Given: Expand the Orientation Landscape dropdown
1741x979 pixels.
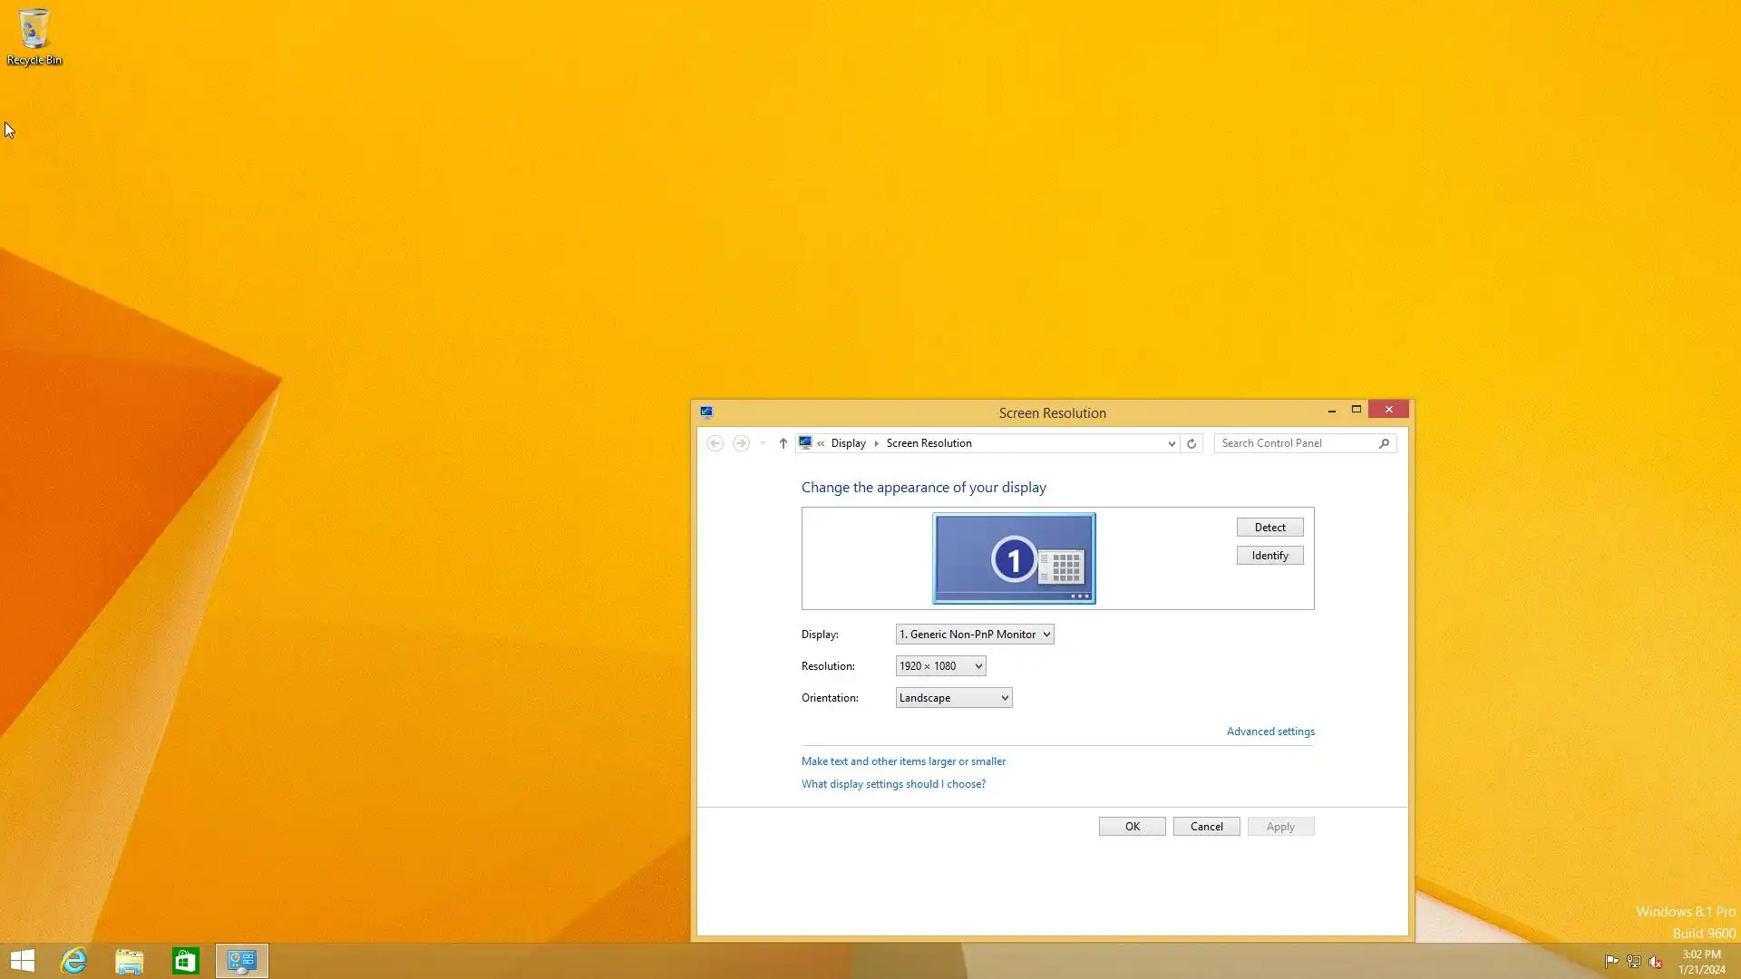Looking at the screenshot, I should [x=953, y=698].
